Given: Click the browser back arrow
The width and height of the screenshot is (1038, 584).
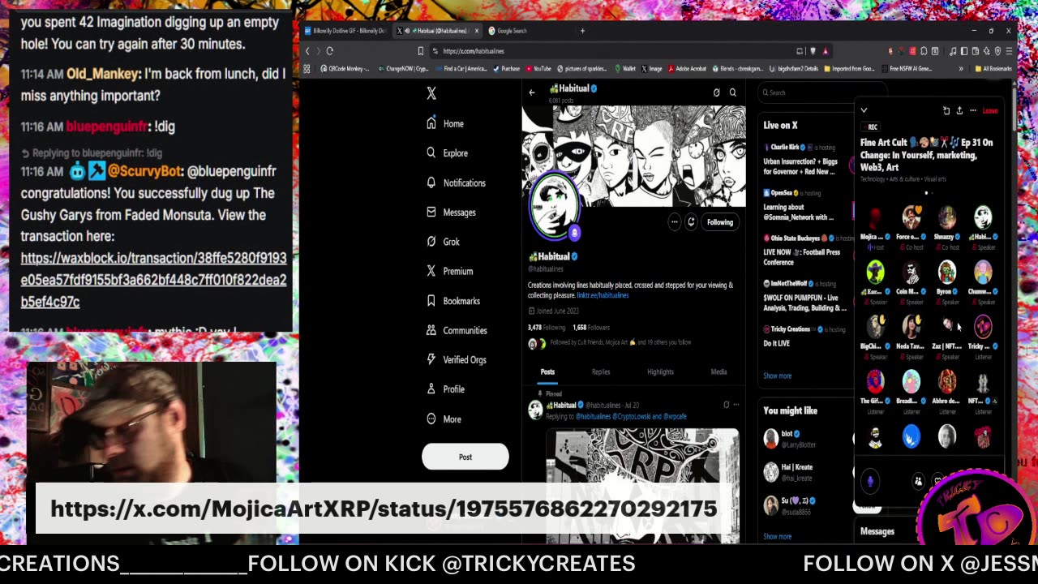Looking at the screenshot, I should tap(307, 51).
